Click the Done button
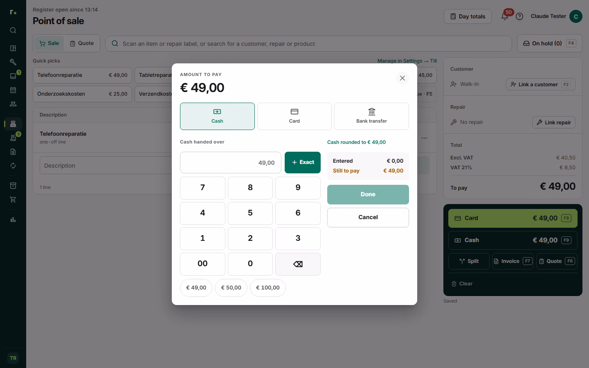Viewport: 589px width, 368px height. click(x=368, y=195)
